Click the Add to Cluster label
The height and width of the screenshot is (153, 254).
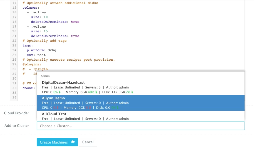pos(17,126)
